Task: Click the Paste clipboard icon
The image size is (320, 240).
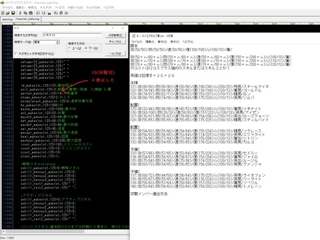Action: click(31, 13)
